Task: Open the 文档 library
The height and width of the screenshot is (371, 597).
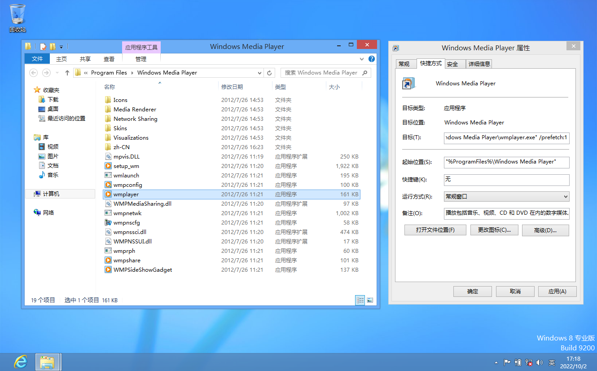Action: coord(53,165)
